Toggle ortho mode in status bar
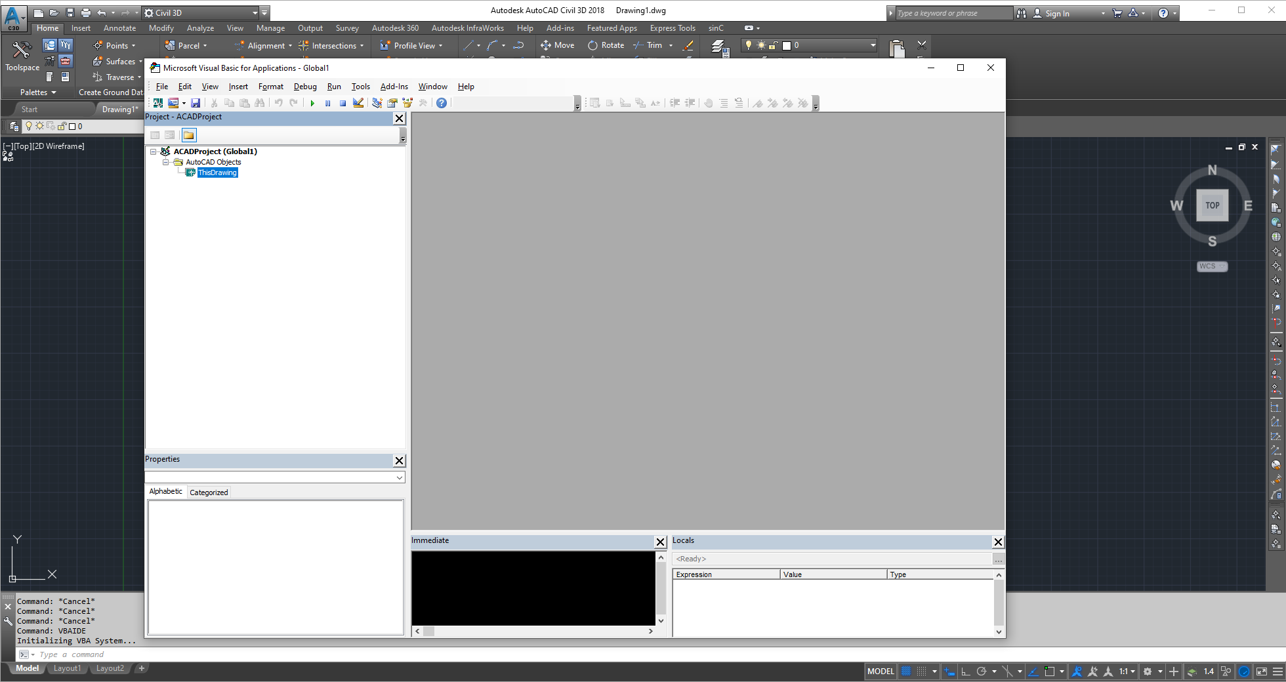 965,671
